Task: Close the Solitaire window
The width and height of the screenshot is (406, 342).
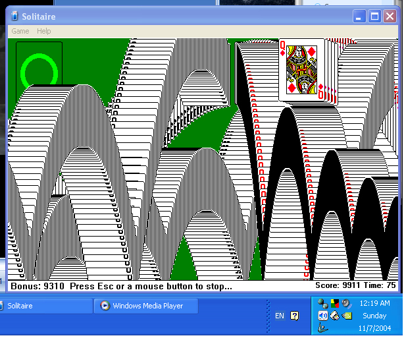Action: click(390, 16)
